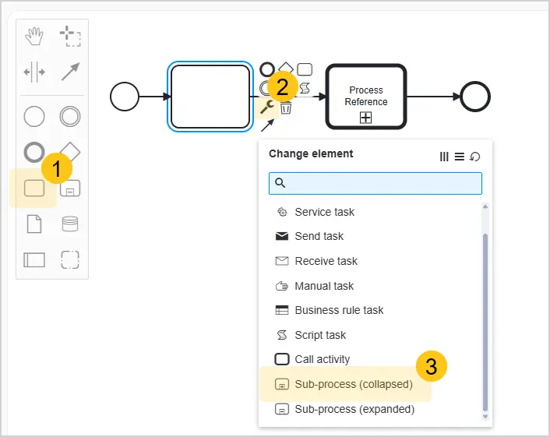Pick the start event from the palette

point(34,116)
